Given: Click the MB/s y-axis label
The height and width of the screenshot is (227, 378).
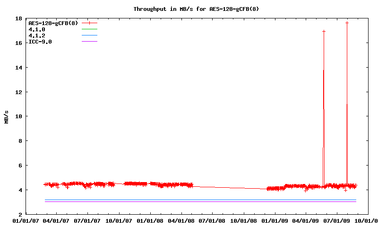Looking at the screenshot, I should (6, 116).
